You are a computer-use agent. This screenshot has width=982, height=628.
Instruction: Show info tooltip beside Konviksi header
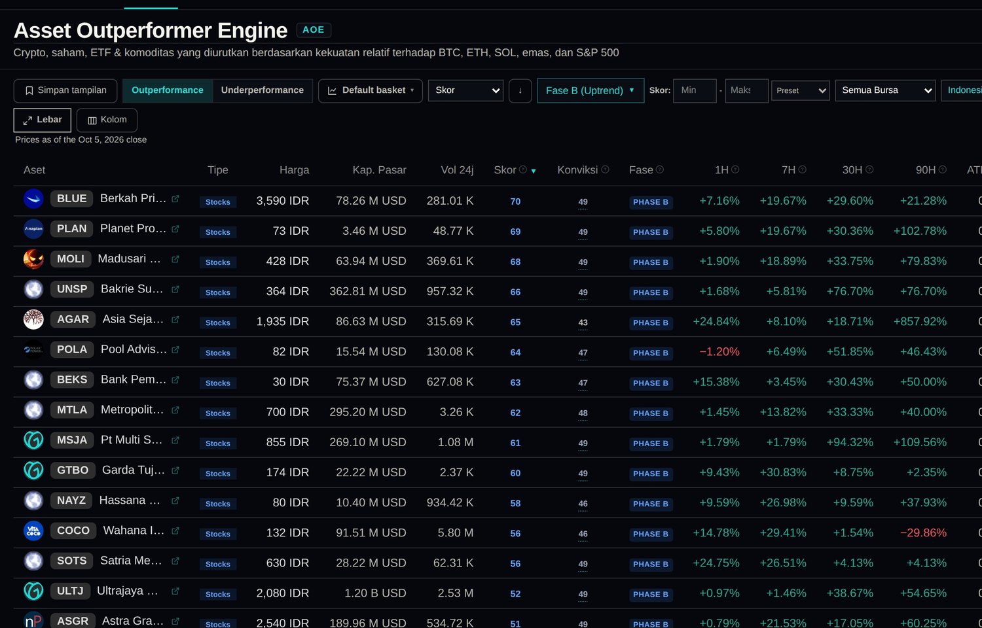click(605, 169)
